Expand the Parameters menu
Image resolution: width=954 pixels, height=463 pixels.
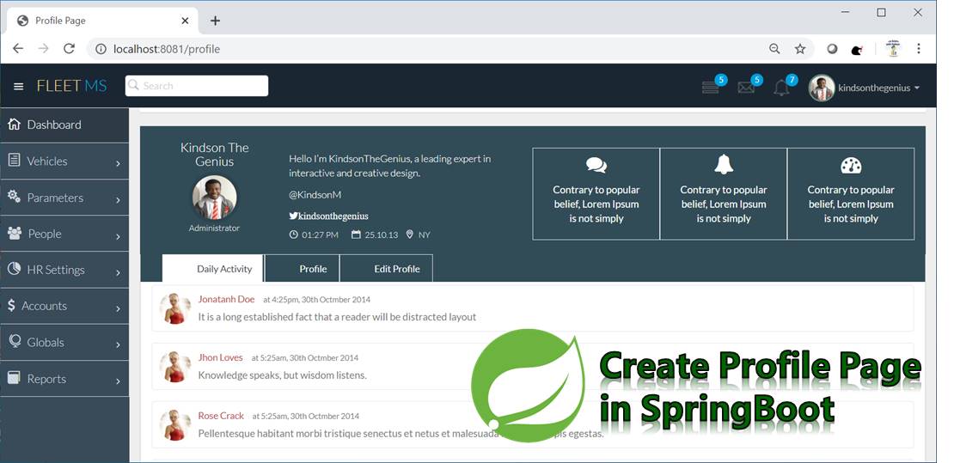pyautogui.click(x=64, y=198)
